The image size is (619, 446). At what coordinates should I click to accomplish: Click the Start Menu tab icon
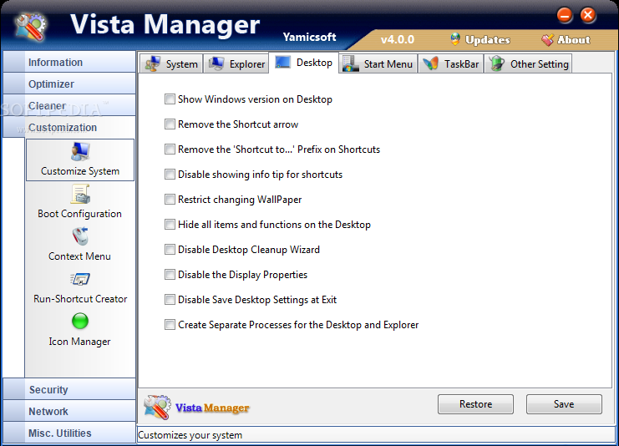click(351, 63)
